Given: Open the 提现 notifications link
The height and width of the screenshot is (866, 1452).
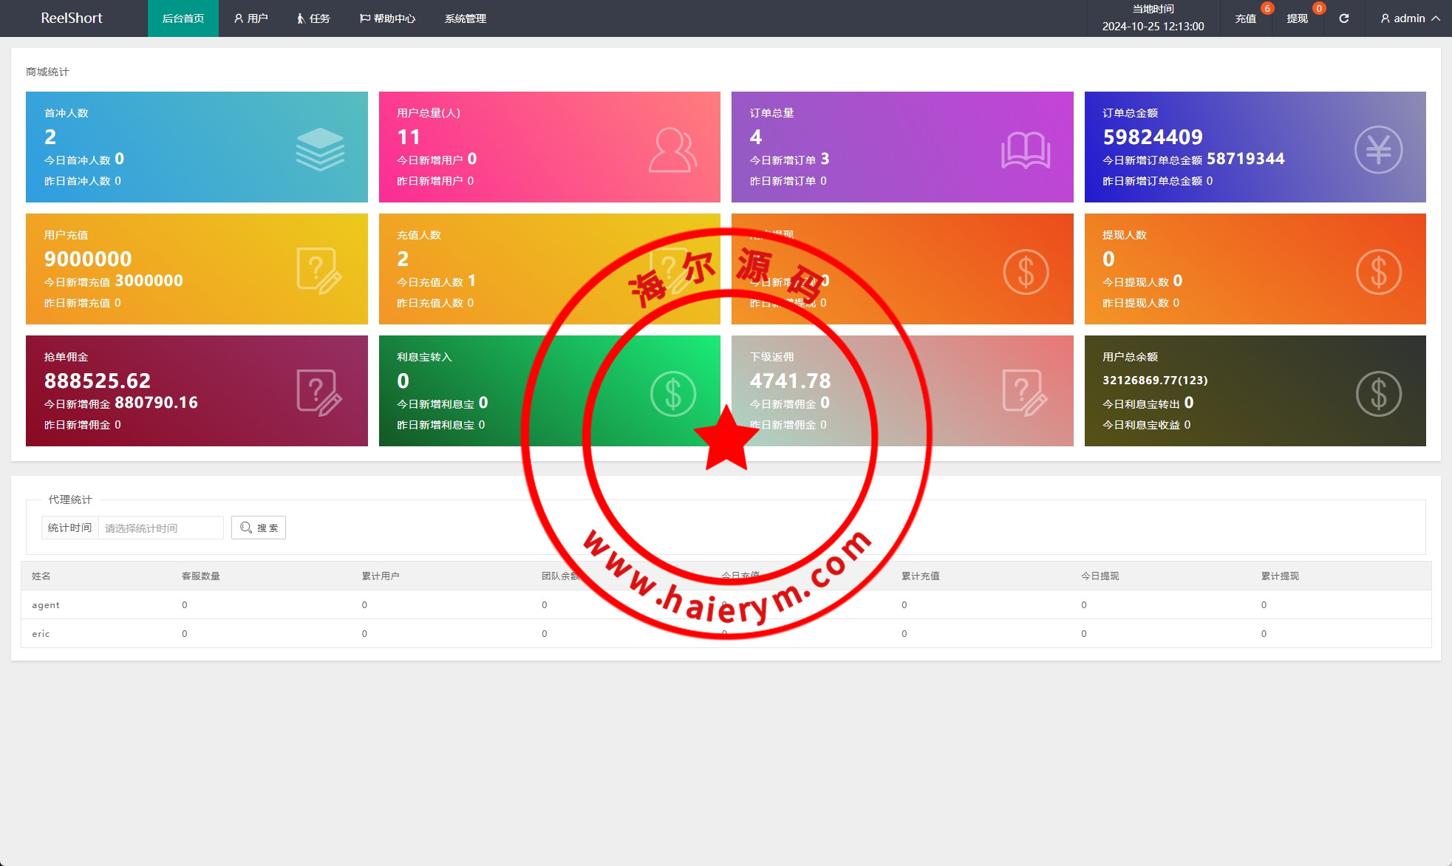Looking at the screenshot, I should tap(1297, 18).
